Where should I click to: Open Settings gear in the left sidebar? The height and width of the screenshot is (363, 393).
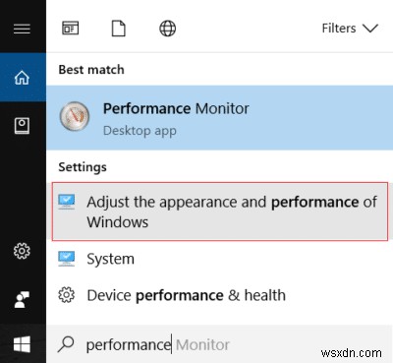coord(22,251)
